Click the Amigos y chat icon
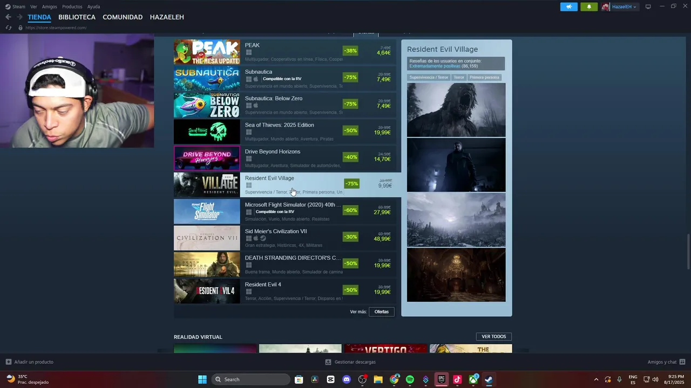 click(682, 362)
